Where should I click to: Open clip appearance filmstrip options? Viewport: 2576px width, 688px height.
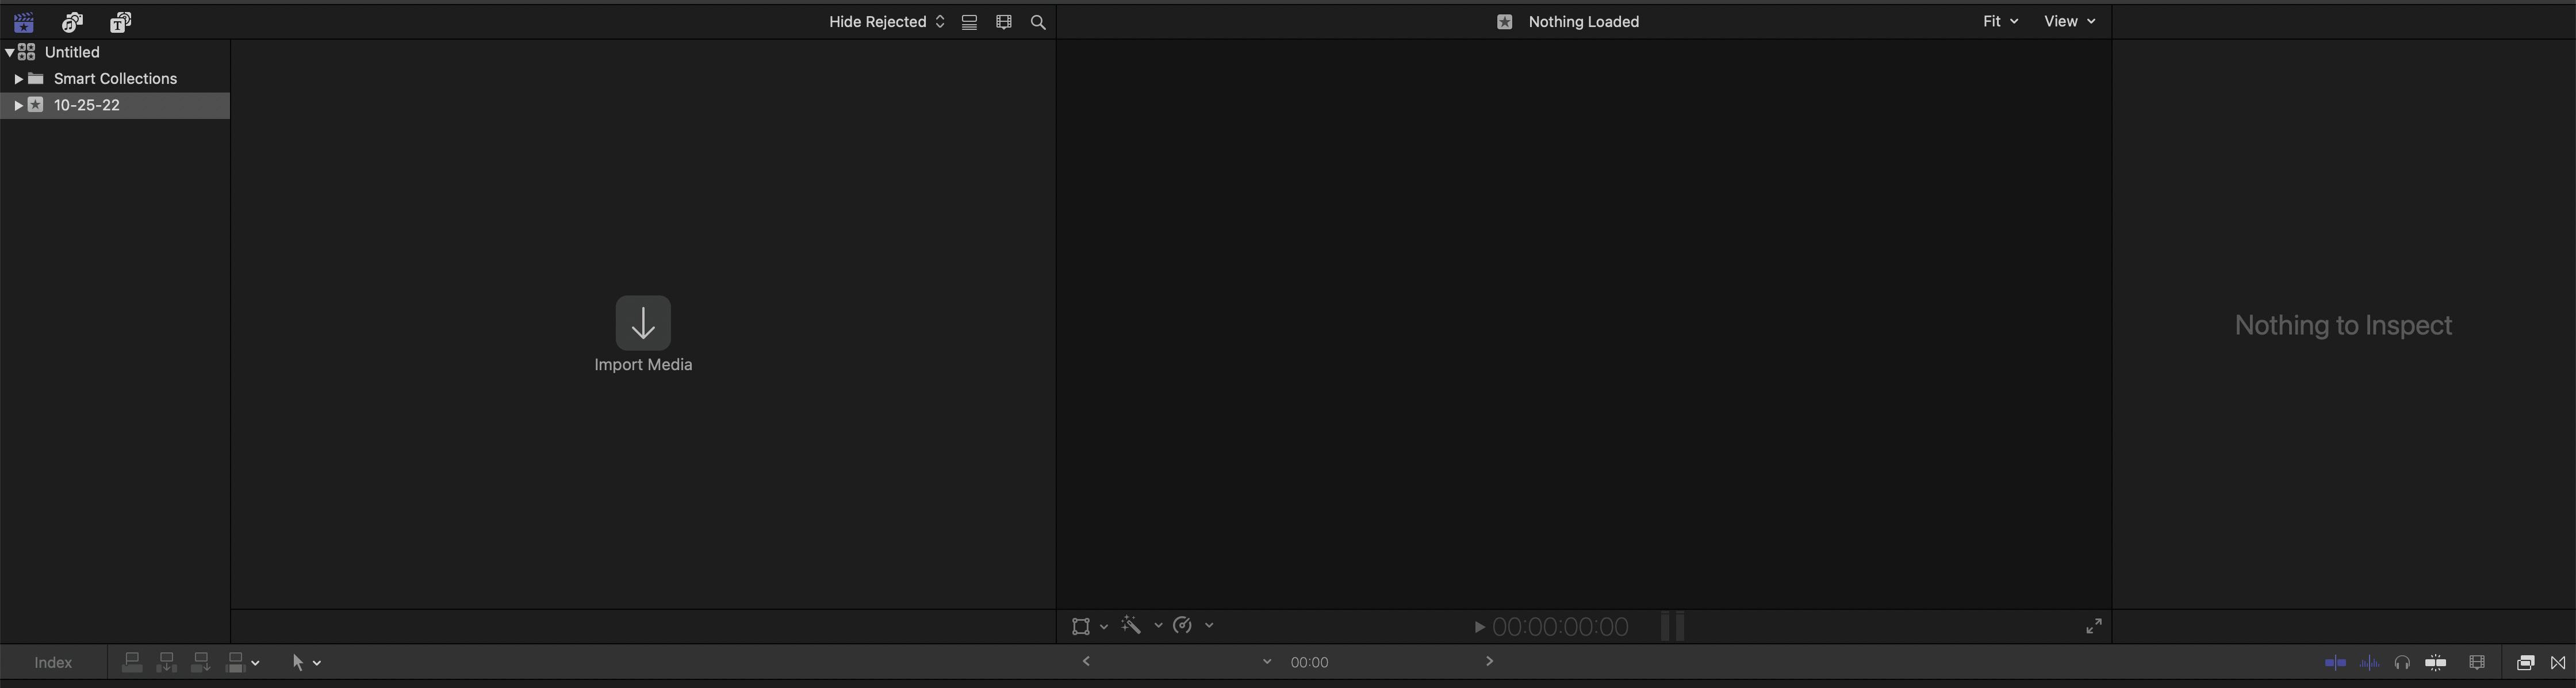1004,22
